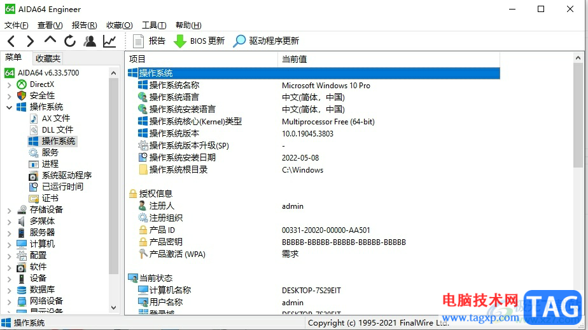588x330 pixels.
Task: Click the details pane scrollbar up arrow
Action: click(578, 58)
